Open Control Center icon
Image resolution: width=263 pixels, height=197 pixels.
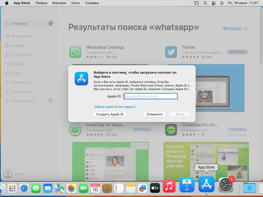213,3
